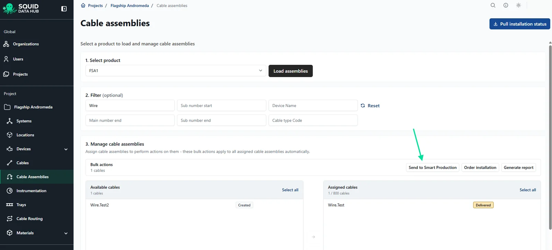
Task: Click the Load assemblies button
Action: (x=290, y=71)
